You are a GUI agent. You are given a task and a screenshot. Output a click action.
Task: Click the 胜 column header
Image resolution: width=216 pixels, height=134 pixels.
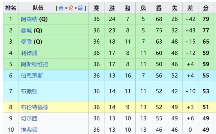pos(112,8)
